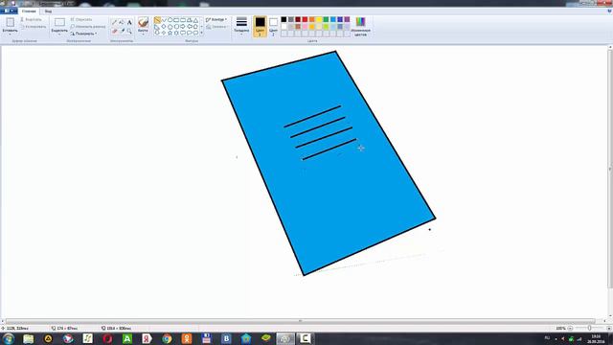Open the Edit colors dialog
Image resolution: width=613 pixels, height=345 pixels.
[x=360, y=26]
